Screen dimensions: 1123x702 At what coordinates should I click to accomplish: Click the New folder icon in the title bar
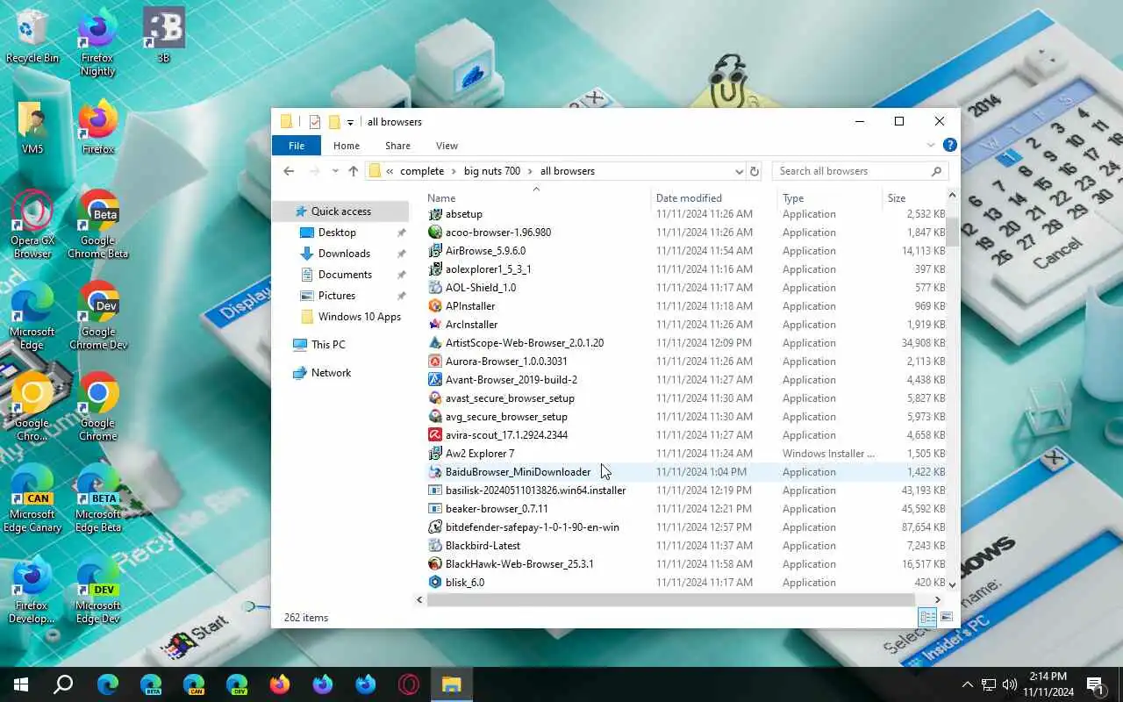(334, 122)
